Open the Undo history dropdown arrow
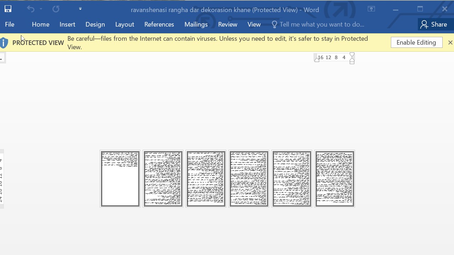This screenshot has width=454, height=255. click(41, 9)
